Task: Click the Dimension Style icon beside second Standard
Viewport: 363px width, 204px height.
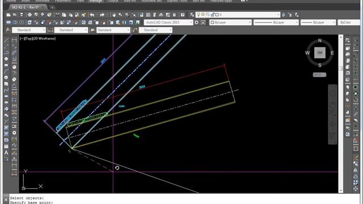Action: point(50,30)
